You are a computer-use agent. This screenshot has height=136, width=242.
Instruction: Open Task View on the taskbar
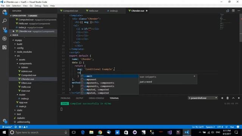74,132
